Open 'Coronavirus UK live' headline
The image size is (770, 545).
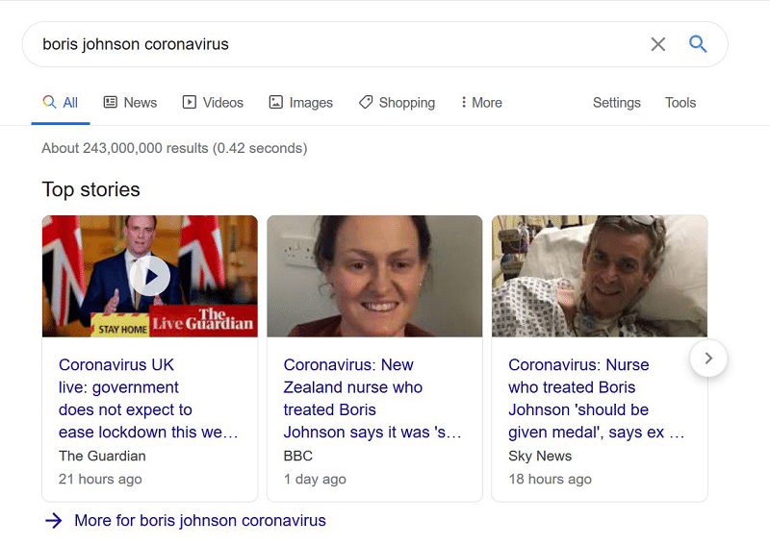148,398
